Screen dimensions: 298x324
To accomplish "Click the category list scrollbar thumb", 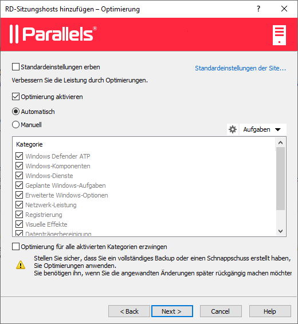I will click(280, 179).
